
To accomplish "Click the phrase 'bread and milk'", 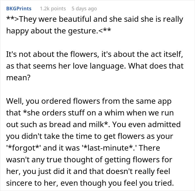I will pyautogui.click(x=76, y=125).
